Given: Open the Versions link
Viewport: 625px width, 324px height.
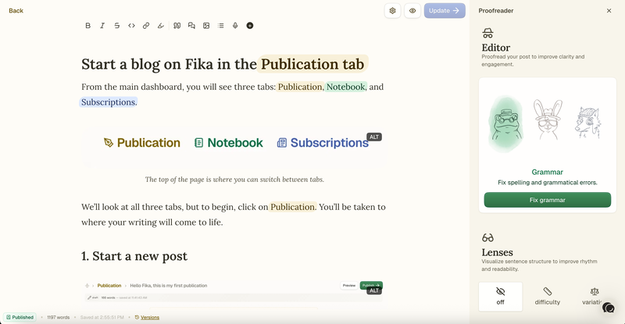Looking at the screenshot, I should (147, 317).
